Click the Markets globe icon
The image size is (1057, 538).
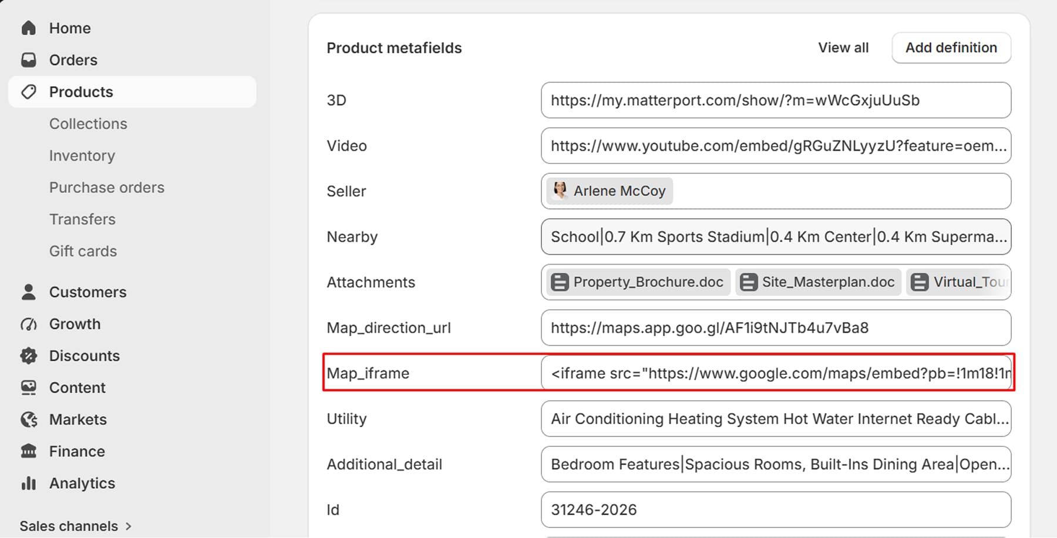(x=28, y=419)
